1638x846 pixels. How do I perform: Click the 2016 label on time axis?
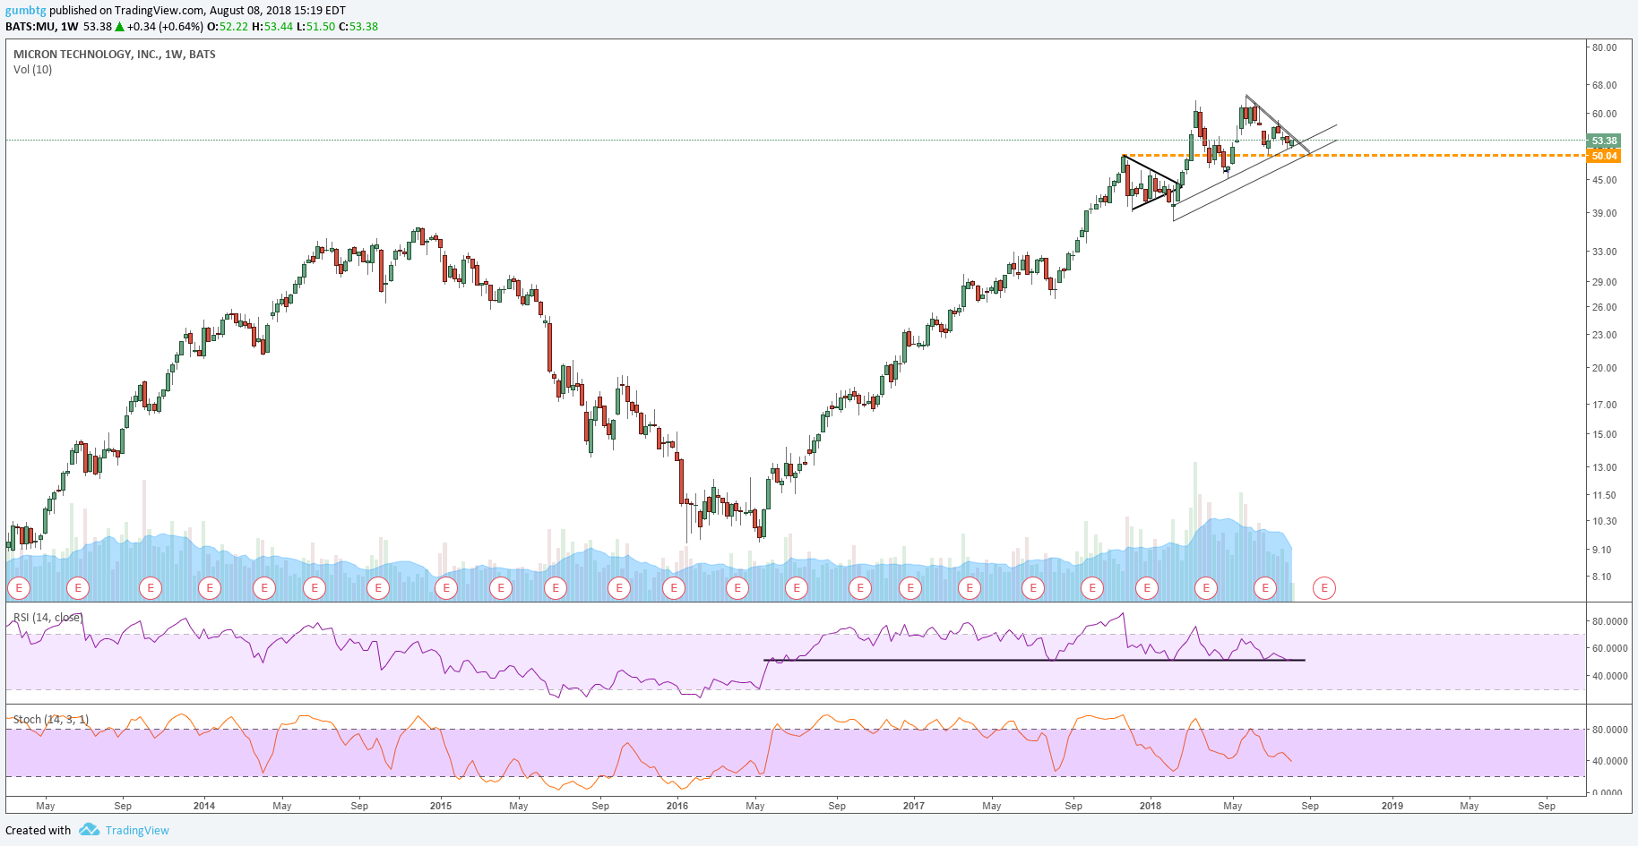677,806
